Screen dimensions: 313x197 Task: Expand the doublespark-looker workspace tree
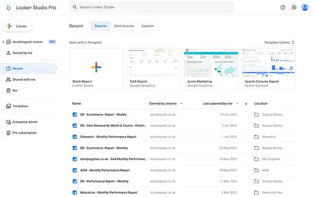[x=3, y=42]
